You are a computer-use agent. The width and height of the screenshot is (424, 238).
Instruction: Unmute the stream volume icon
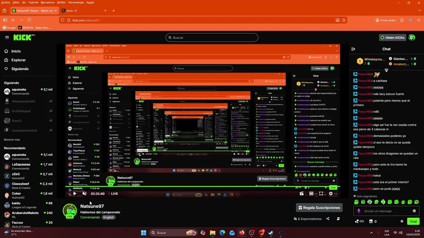[84, 194]
